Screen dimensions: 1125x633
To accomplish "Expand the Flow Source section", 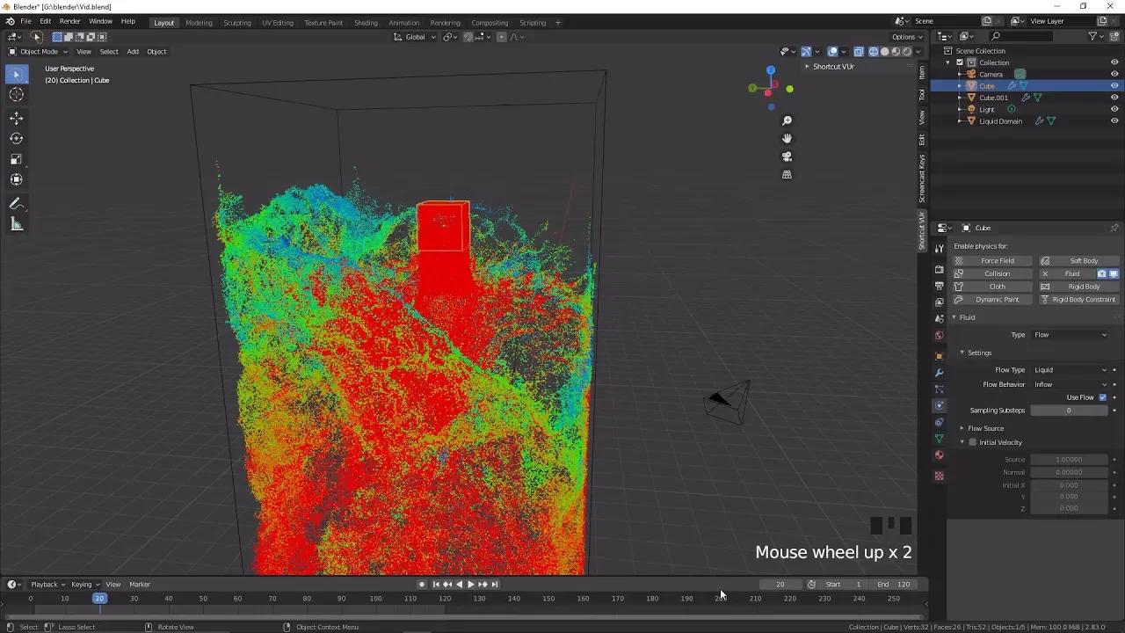I will [962, 428].
